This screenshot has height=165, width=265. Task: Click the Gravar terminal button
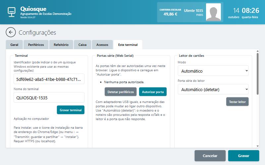[x=71, y=110]
